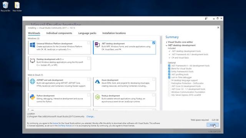
Task: Click the Python development logo icon
Action: (x=32, y=97)
